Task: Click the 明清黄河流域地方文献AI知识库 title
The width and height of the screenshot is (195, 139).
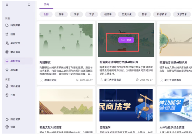Action: [119, 62]
